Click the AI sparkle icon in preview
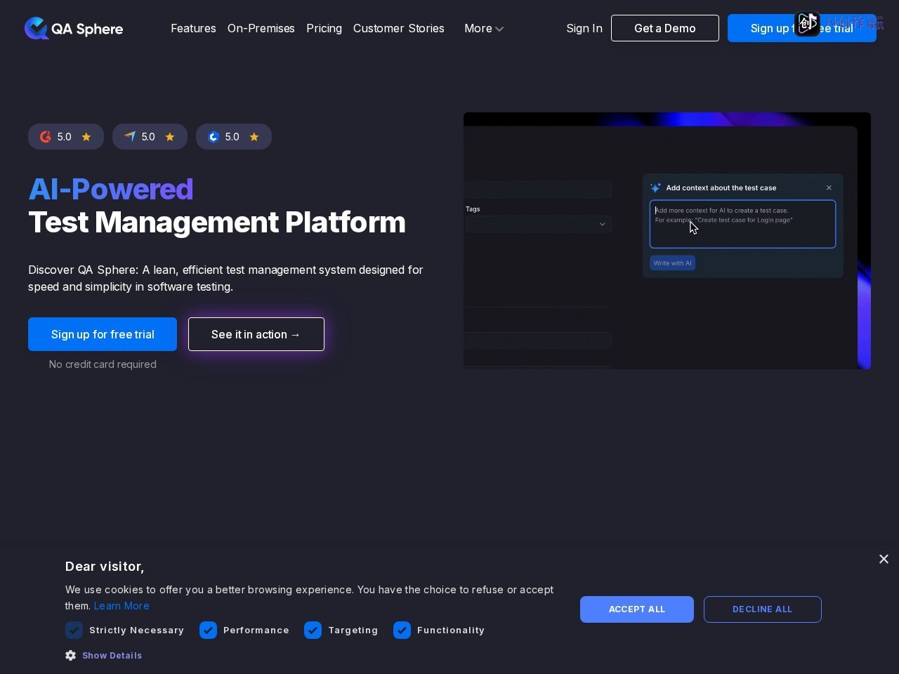899x674 pixels. (x=655, y=187)
